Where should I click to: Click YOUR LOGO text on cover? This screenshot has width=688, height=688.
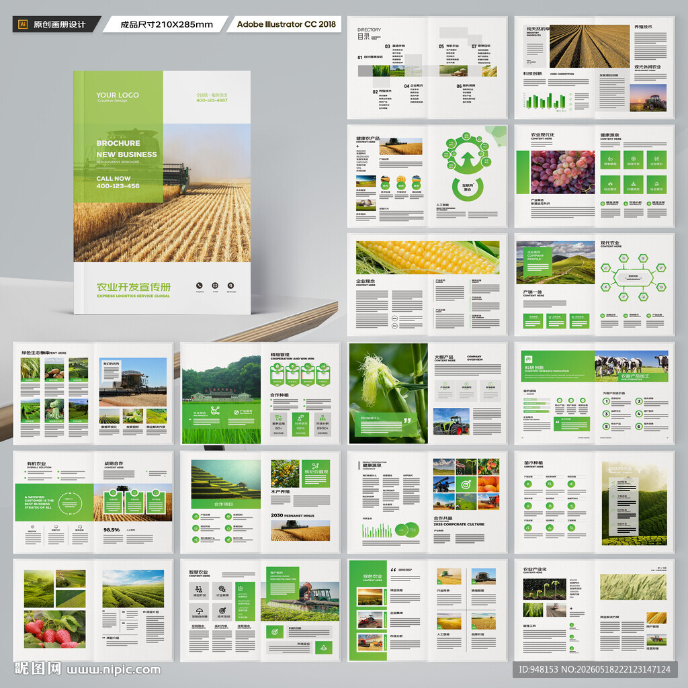[x=118, y=95]
